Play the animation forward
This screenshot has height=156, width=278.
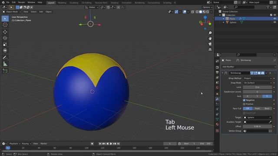pyautogui.click(x=111, y=143)
